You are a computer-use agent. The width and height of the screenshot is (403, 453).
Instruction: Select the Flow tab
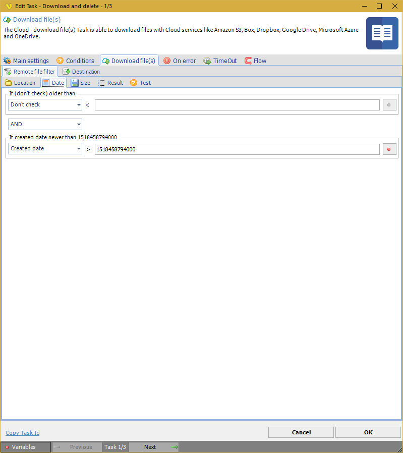255,61
